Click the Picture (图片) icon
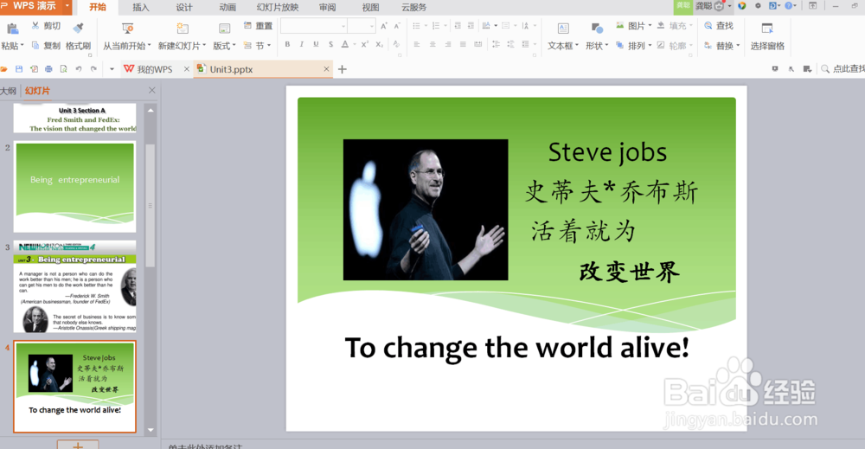Viewport: 865px width, 449px height. (620, 26)
